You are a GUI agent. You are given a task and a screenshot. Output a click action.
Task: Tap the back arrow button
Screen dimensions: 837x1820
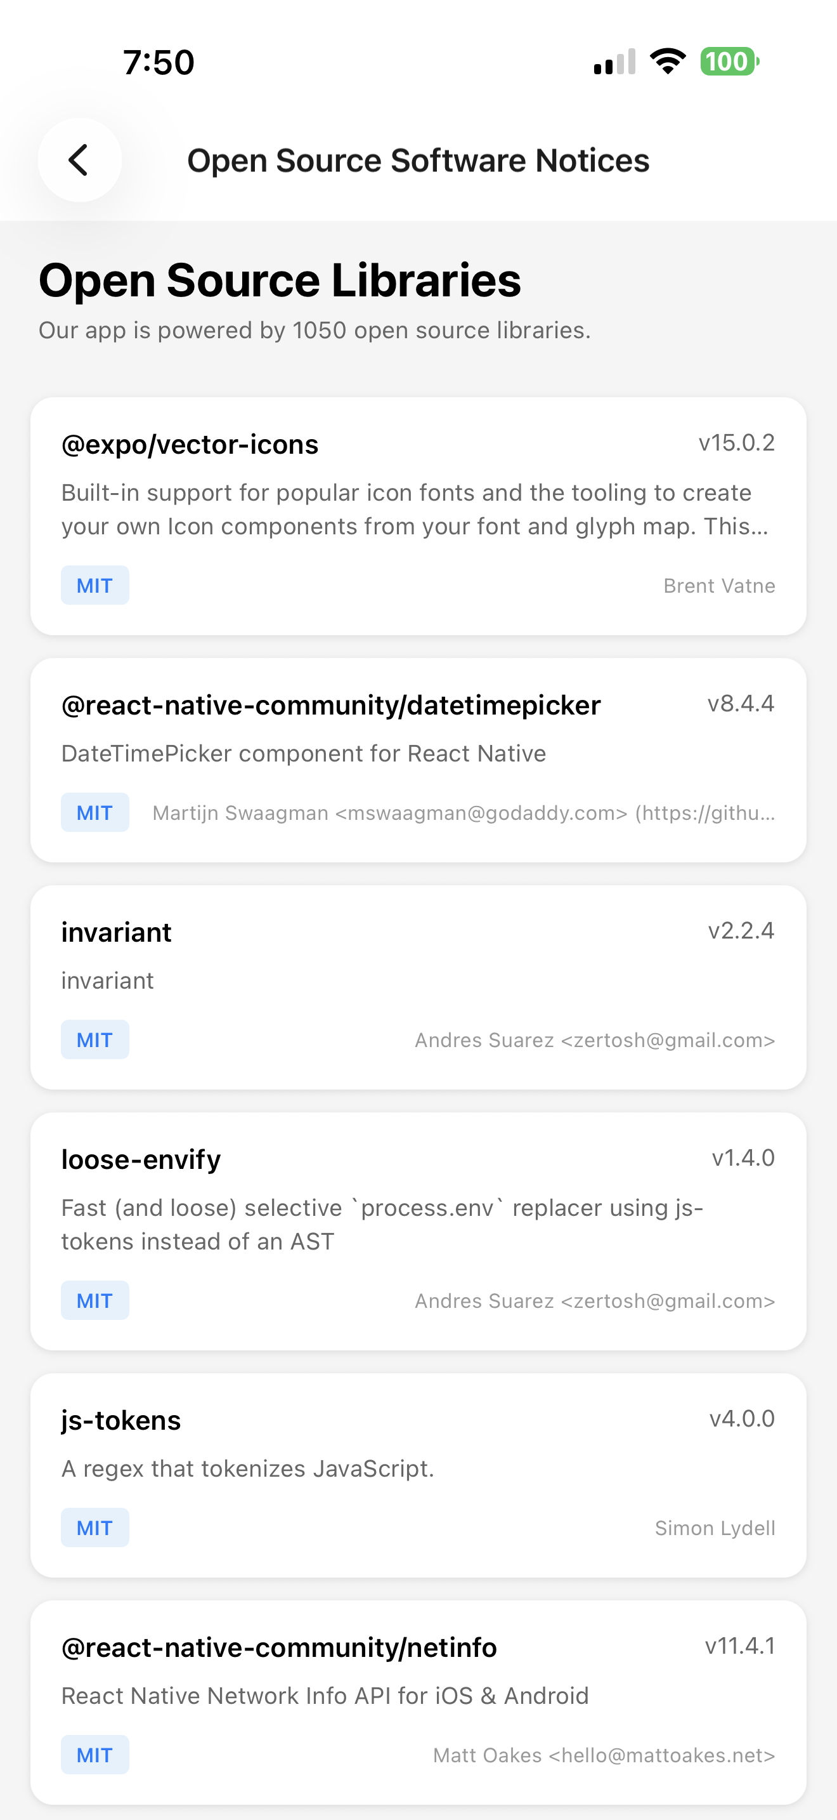coord(79,160)
